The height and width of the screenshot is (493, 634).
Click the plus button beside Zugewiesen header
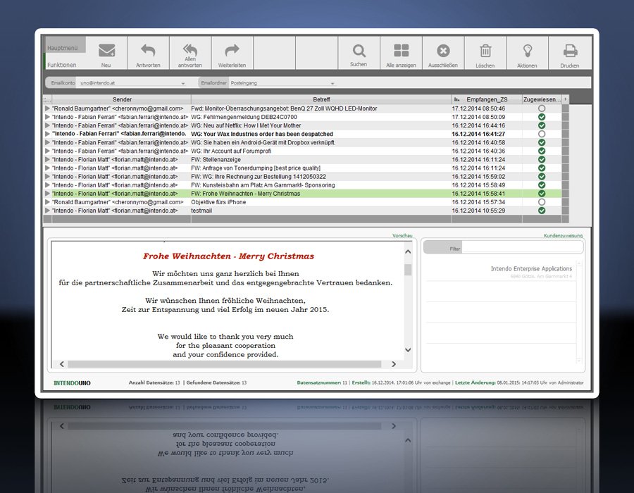565,99
